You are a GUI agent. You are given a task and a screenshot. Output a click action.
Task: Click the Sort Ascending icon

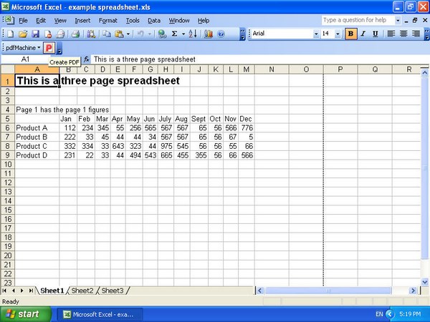194,34
